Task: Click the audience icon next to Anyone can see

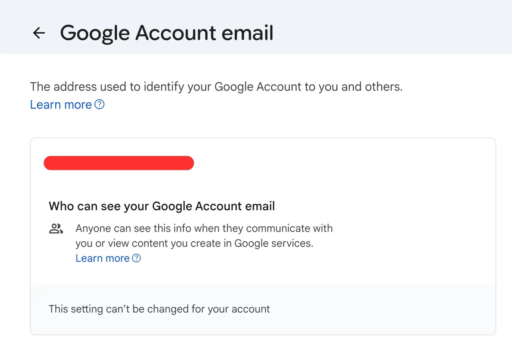Action: point(56,229)
